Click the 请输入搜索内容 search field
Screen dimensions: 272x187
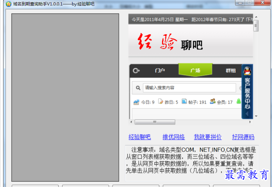tap(189, 88)
